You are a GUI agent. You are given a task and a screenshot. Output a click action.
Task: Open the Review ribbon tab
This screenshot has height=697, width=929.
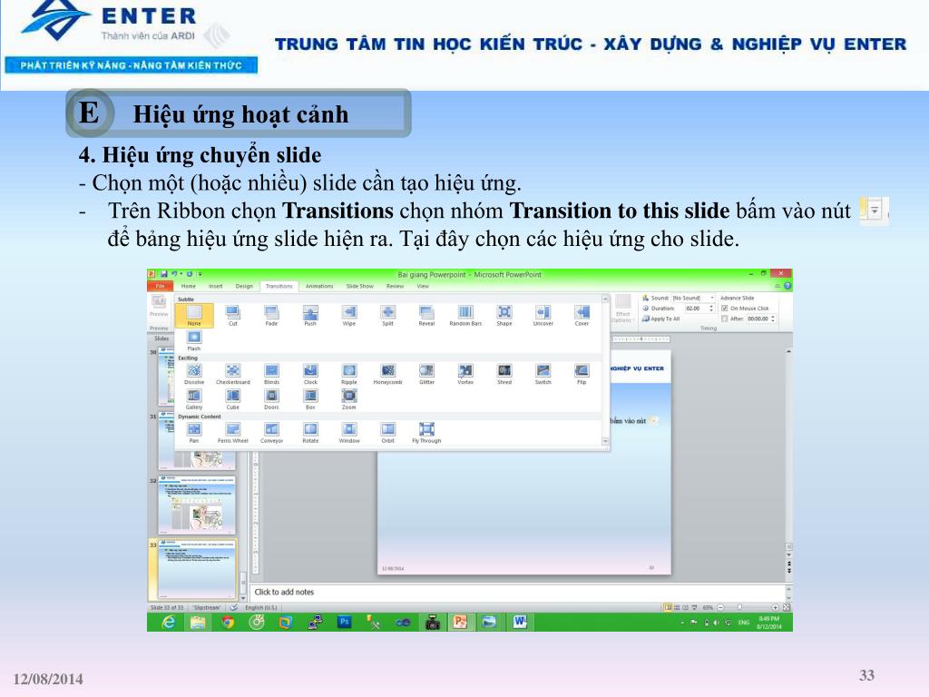pyautogui.click(x=396, y=286)
